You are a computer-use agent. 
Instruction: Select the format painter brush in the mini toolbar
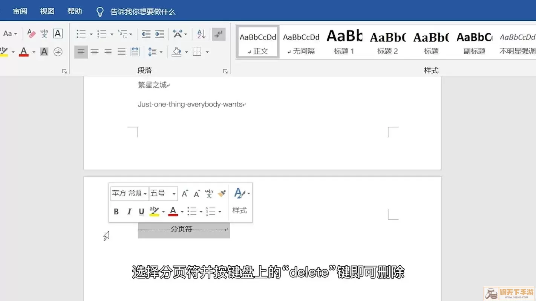pos(222,193)
